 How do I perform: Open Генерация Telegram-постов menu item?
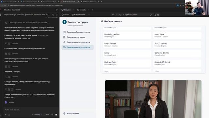pyautogui.click(x=77, y=32)
